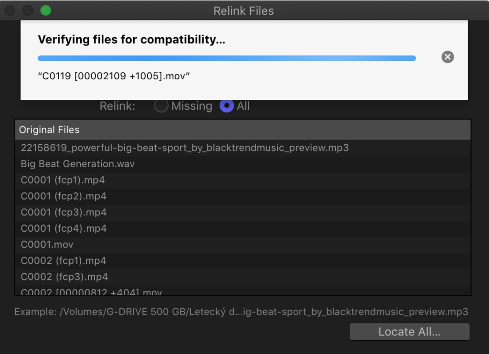Click the minimize window button
This screenshot has width=489, height=354.
pos(28,11)
